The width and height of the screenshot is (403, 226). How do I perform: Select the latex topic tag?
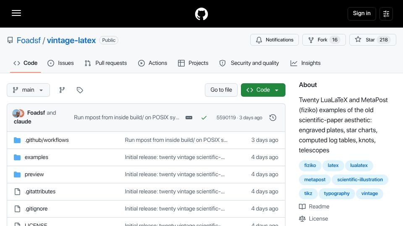pos(333,166)
